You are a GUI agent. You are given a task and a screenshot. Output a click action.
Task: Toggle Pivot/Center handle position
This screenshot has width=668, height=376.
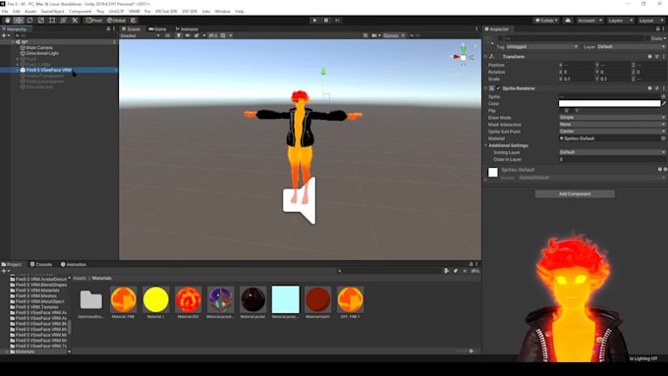[x=94, y=20]
